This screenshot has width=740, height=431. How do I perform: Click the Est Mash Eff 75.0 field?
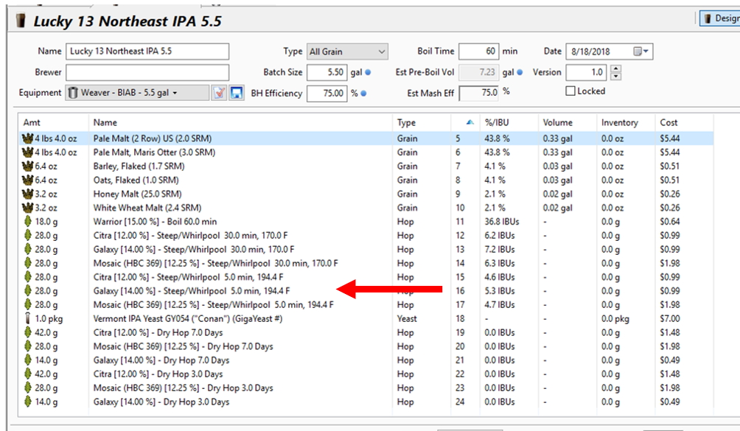click(479, 94)
